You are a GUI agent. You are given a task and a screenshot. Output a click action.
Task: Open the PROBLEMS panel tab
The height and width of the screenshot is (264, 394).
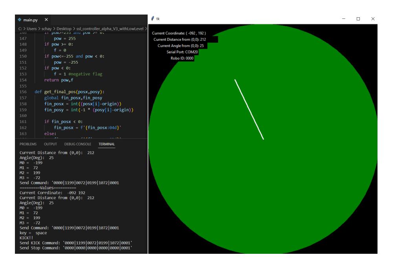28,144
